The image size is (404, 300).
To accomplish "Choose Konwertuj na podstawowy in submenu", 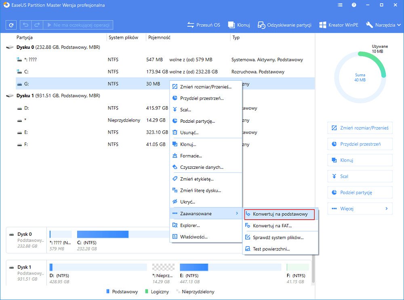I will pos(280,214).
